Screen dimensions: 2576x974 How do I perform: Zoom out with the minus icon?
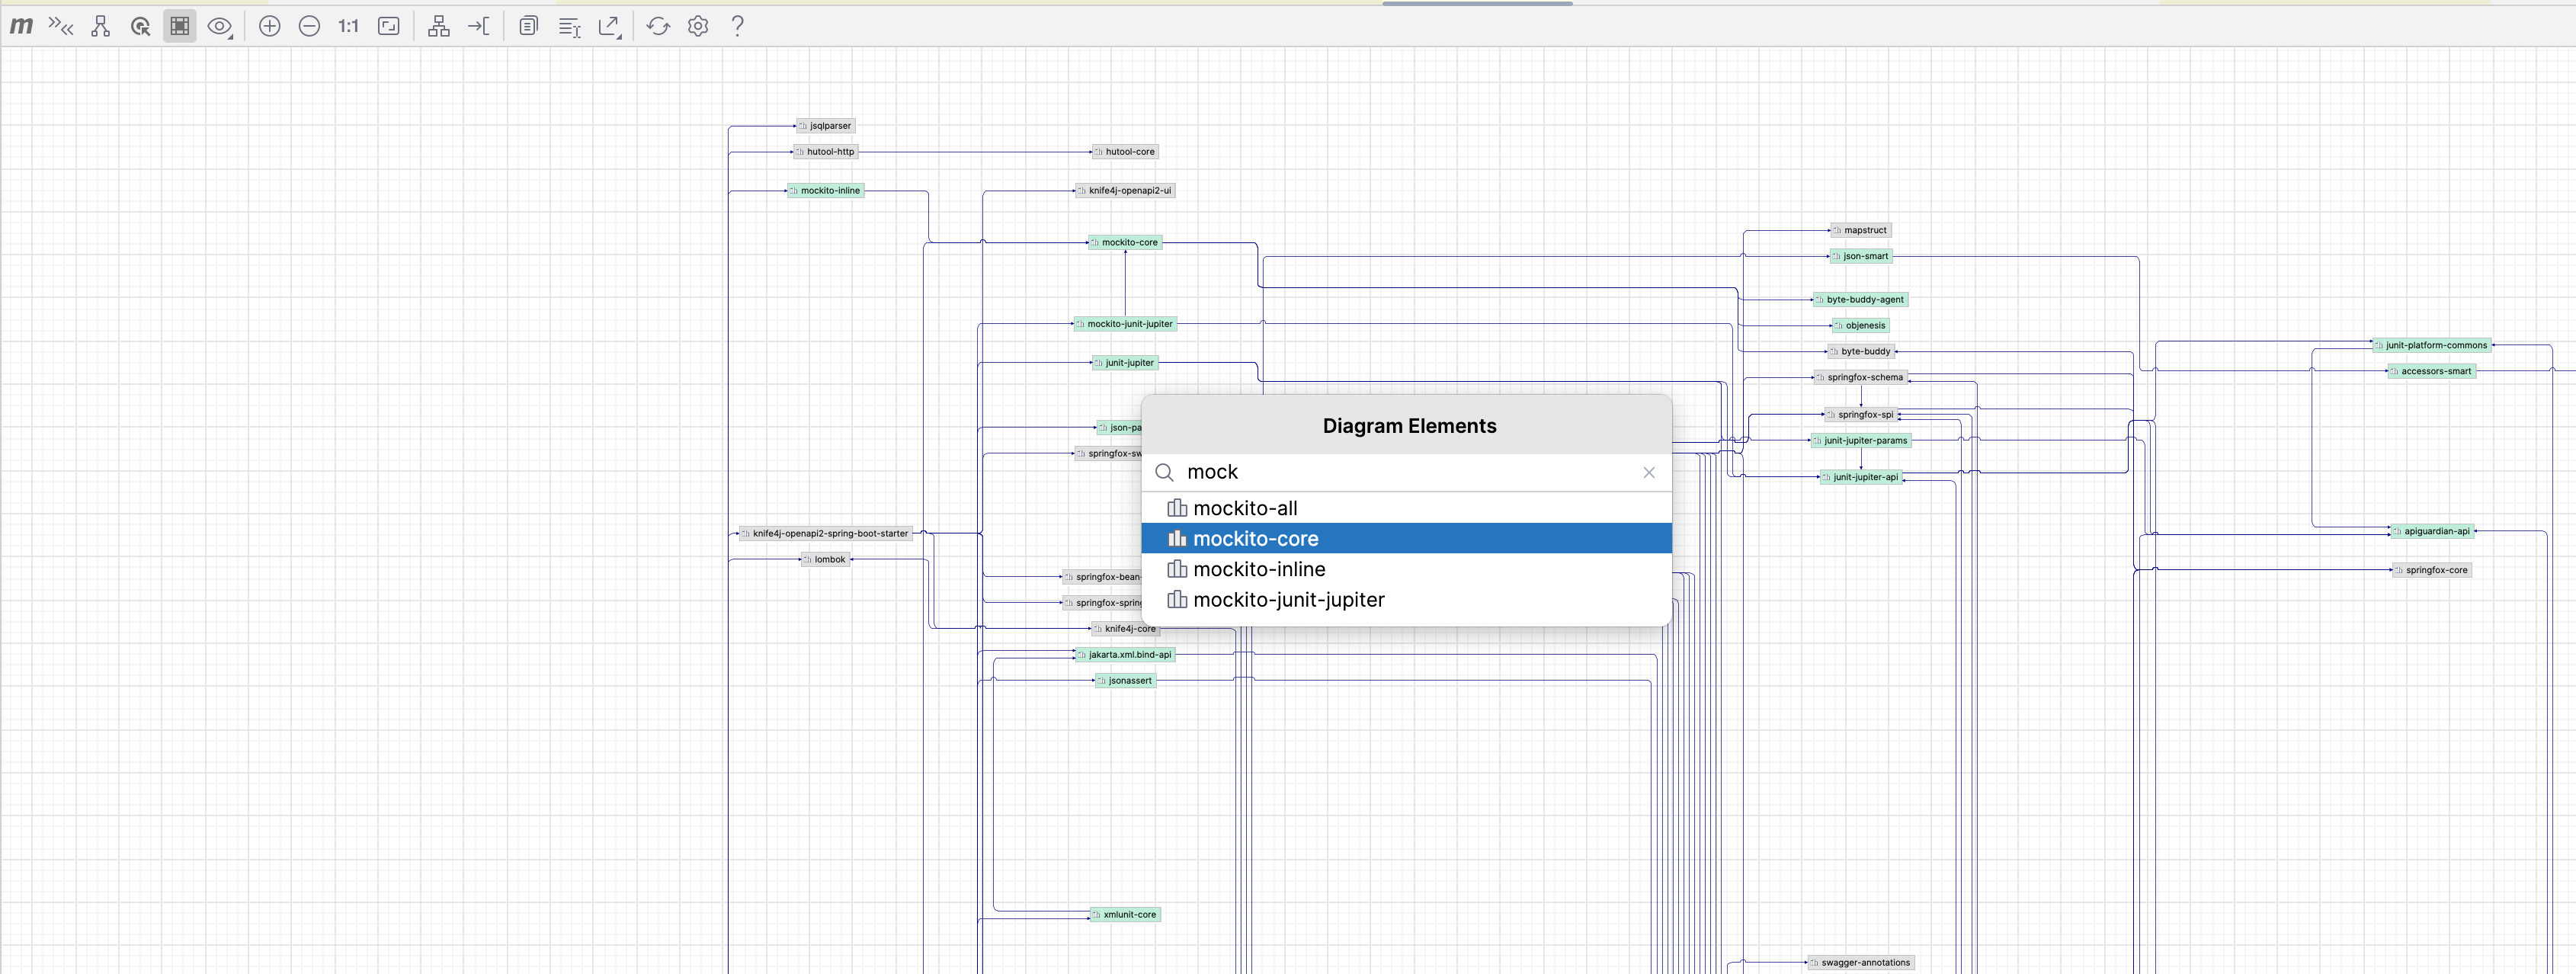pyautogui.click(x=310, y=26)
